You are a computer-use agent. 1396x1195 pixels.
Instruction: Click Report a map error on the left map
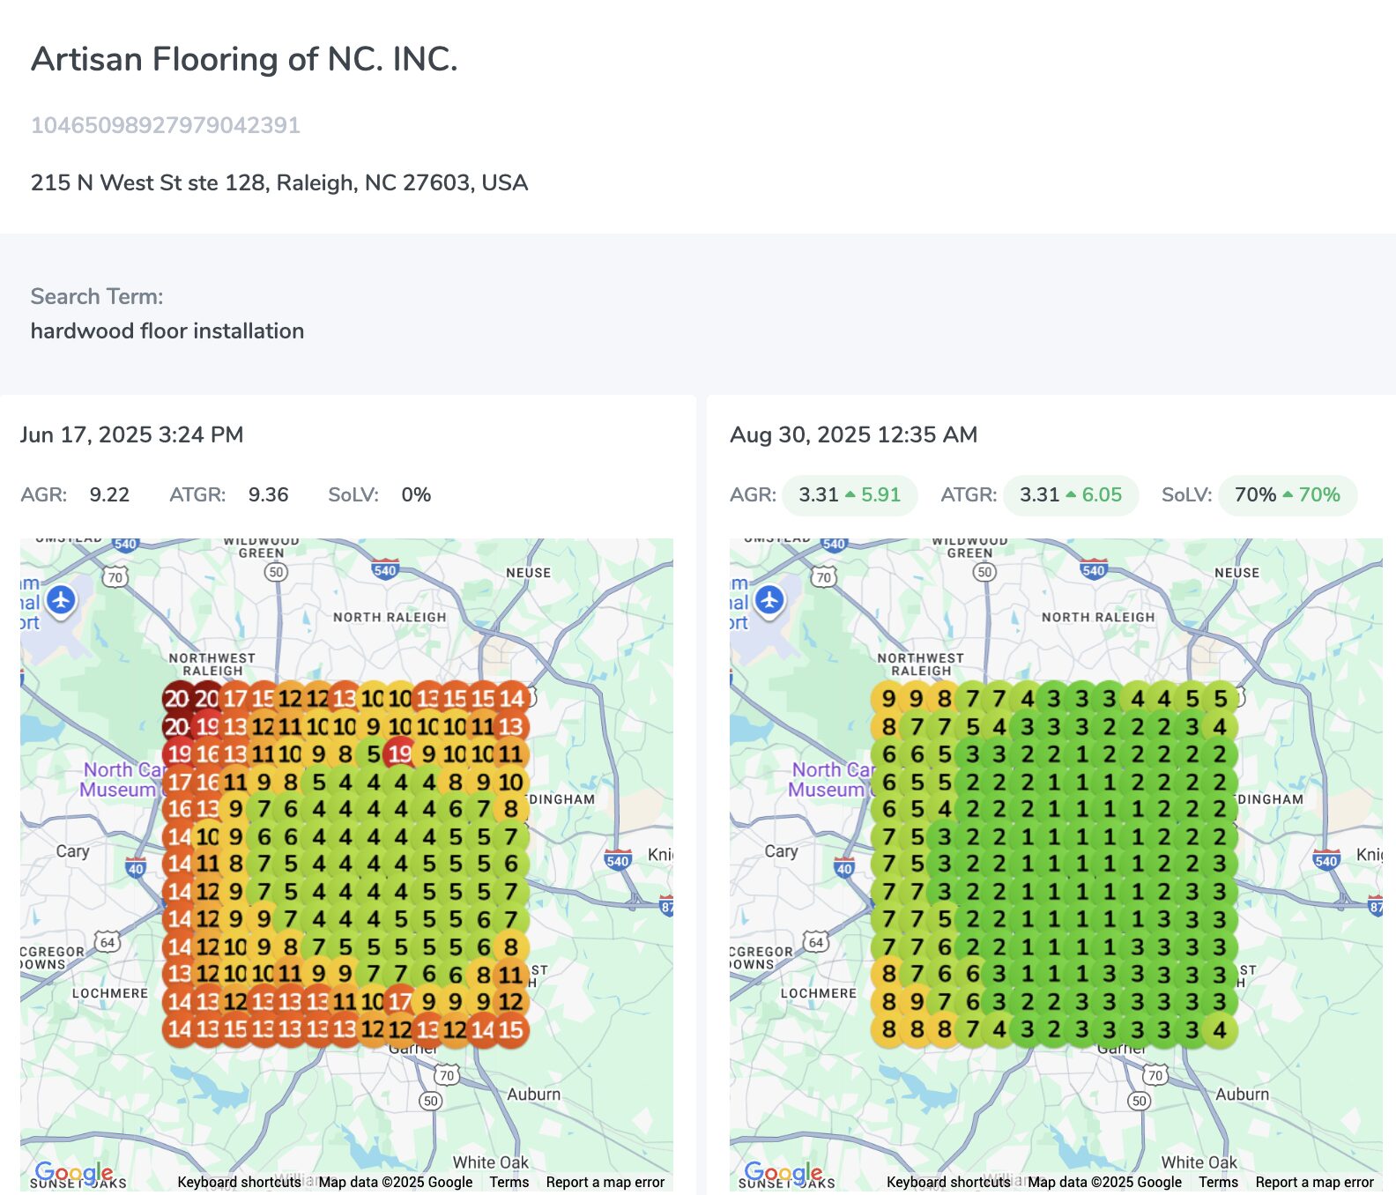(605, 1183)
